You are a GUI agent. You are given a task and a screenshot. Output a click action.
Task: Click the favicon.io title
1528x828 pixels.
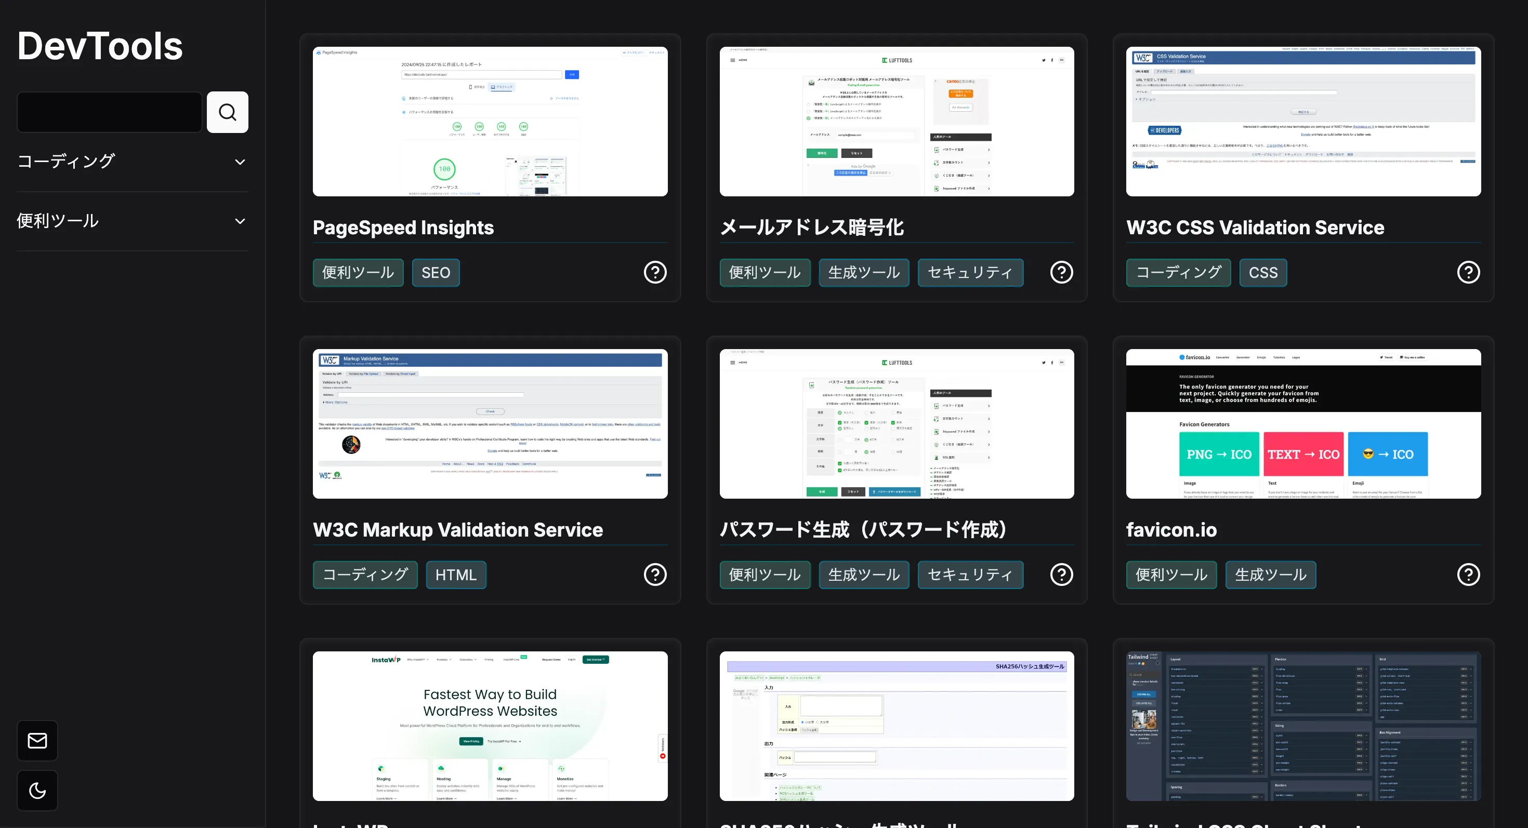coord(1171,530)
